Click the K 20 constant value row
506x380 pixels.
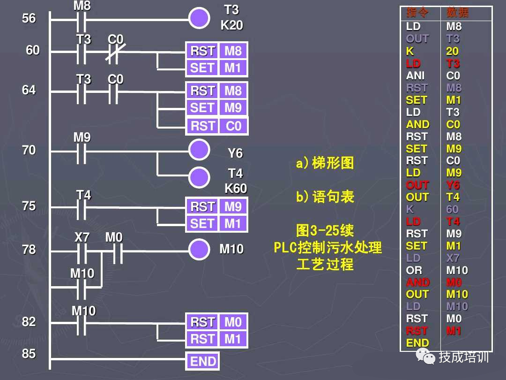431,51
